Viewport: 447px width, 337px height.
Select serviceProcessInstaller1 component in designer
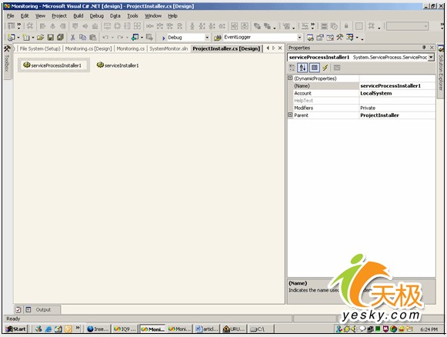tap(54, 65)
